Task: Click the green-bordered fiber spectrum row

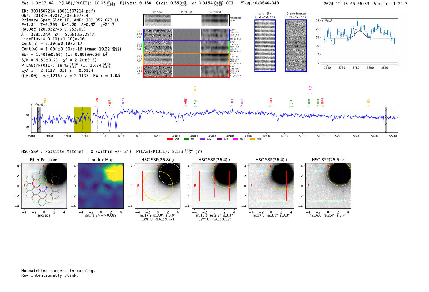Action: tap(186, 47)
